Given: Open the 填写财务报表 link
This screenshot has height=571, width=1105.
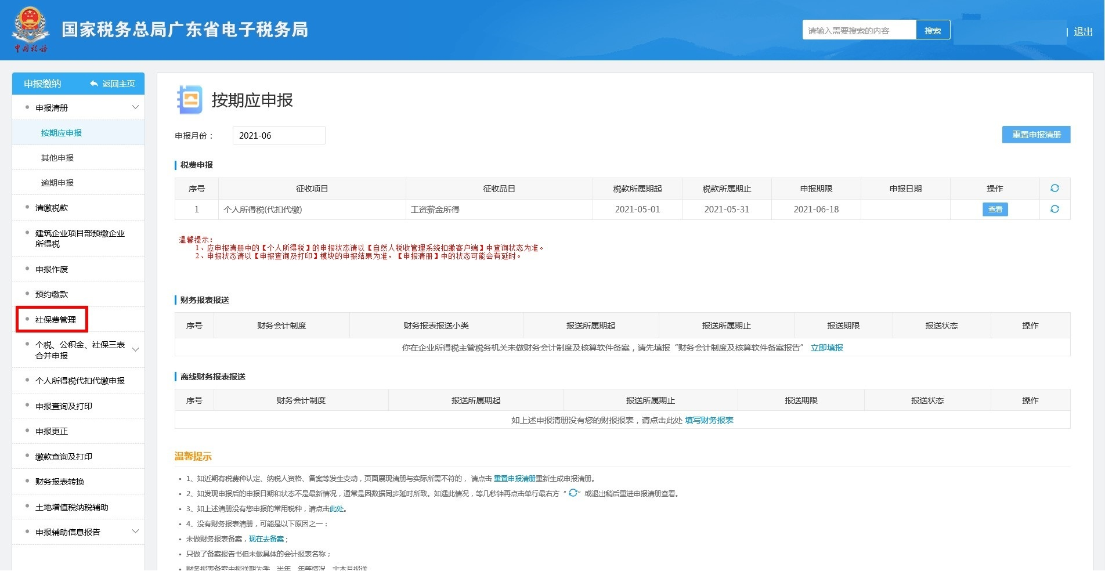Looking at the screenshot, I should click(x=709, y=420).
